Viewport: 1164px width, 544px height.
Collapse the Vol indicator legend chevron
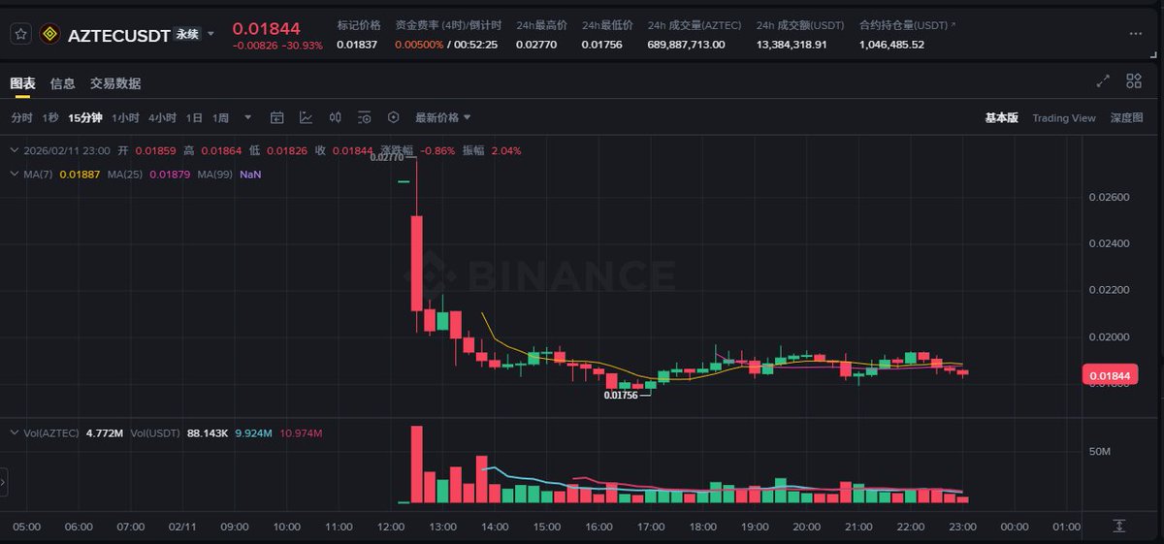(15, 432)
